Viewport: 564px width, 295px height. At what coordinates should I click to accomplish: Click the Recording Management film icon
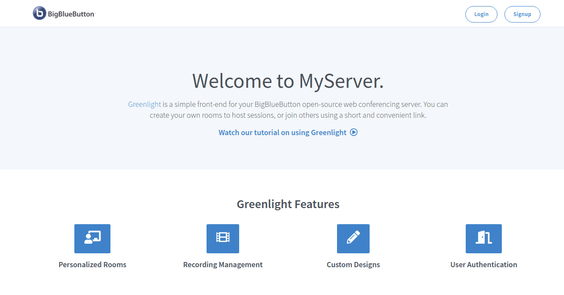click(x=223, y=239)
